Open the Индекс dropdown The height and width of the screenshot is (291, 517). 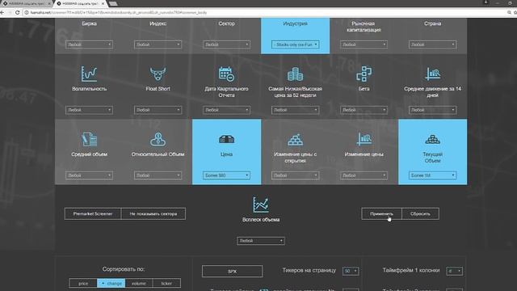pyautogui.click(x=158, y=44)
